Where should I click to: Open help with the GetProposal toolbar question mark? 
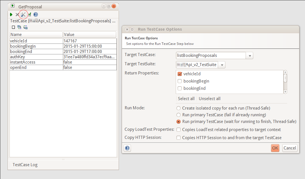(x=36, y=14)
